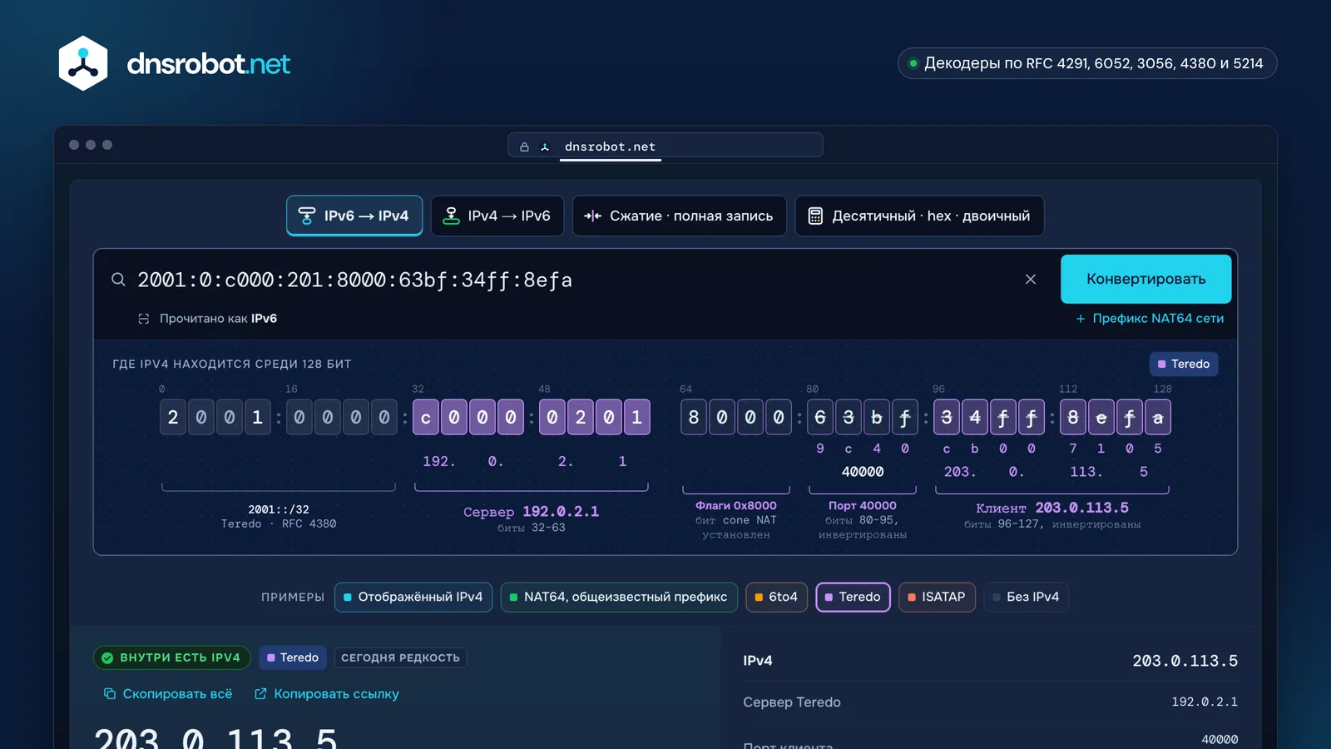Click the lock icon in address bar

[524, 147]
